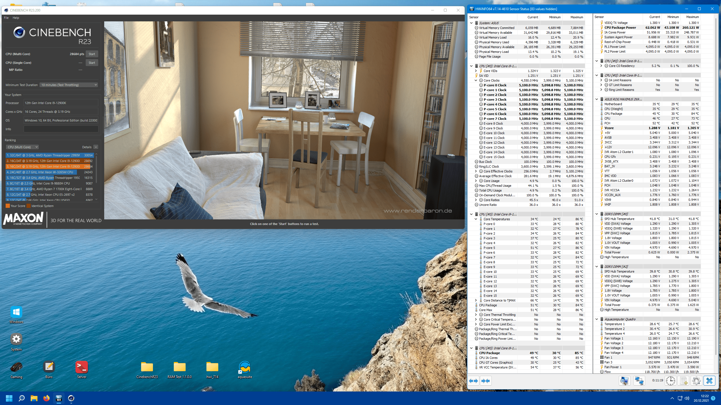The width and height of the screenshot is (721, 405).
Task: Expand Core Effective Clocks row
Action: tap(476, 171)
